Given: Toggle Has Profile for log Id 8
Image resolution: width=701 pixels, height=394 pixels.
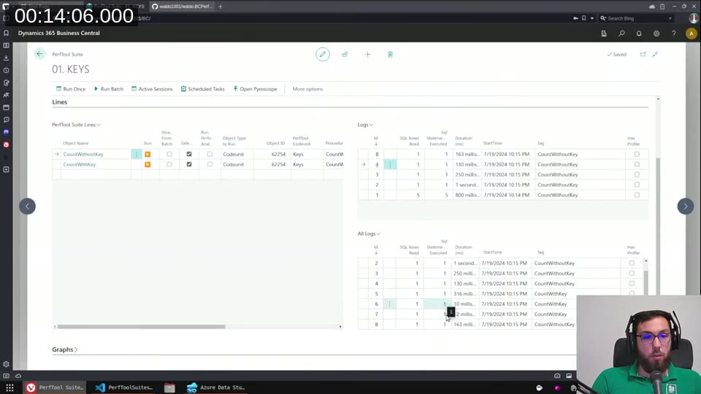Looking at the screenshot, I should click(637, 154).
